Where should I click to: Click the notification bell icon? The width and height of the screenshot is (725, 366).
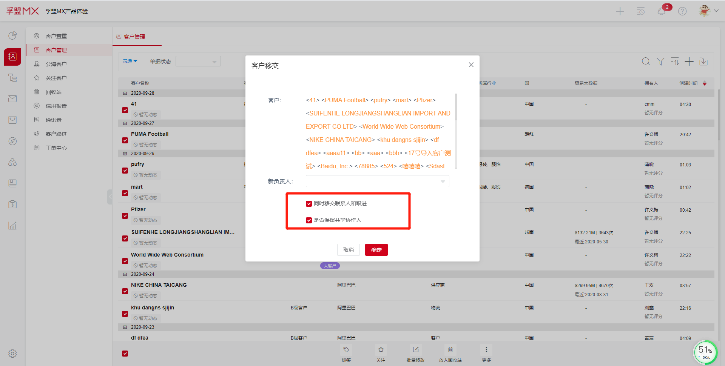click(662, 11)
